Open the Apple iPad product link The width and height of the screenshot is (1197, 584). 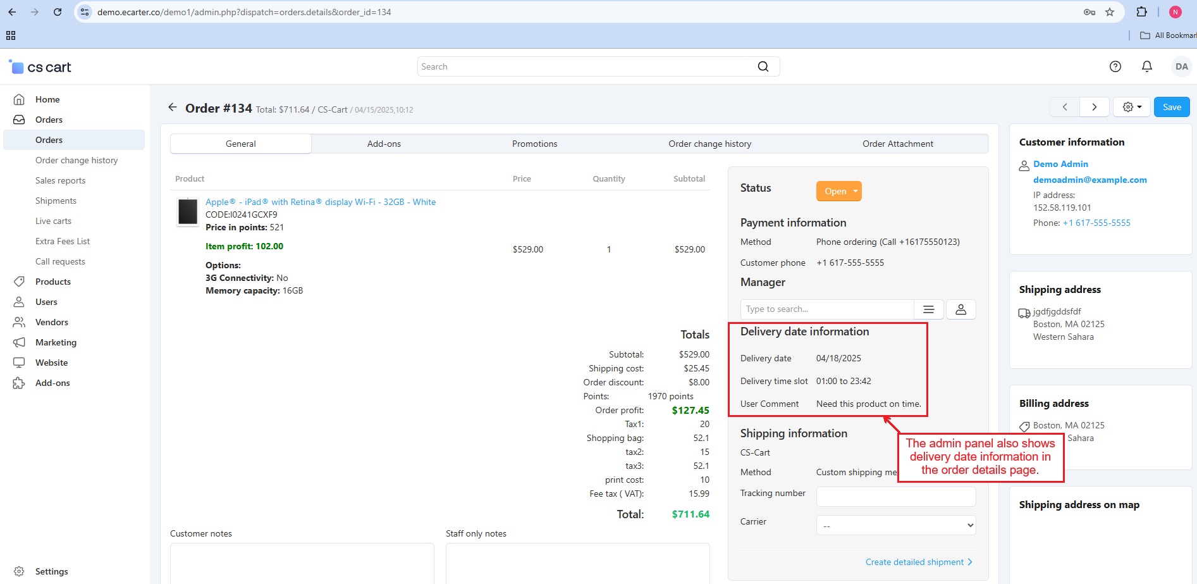[320, 202]
